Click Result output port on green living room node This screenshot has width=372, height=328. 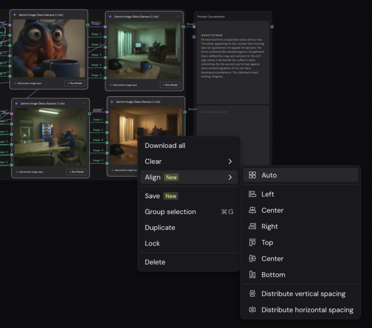pyautogui.click(x=183, y=27)
